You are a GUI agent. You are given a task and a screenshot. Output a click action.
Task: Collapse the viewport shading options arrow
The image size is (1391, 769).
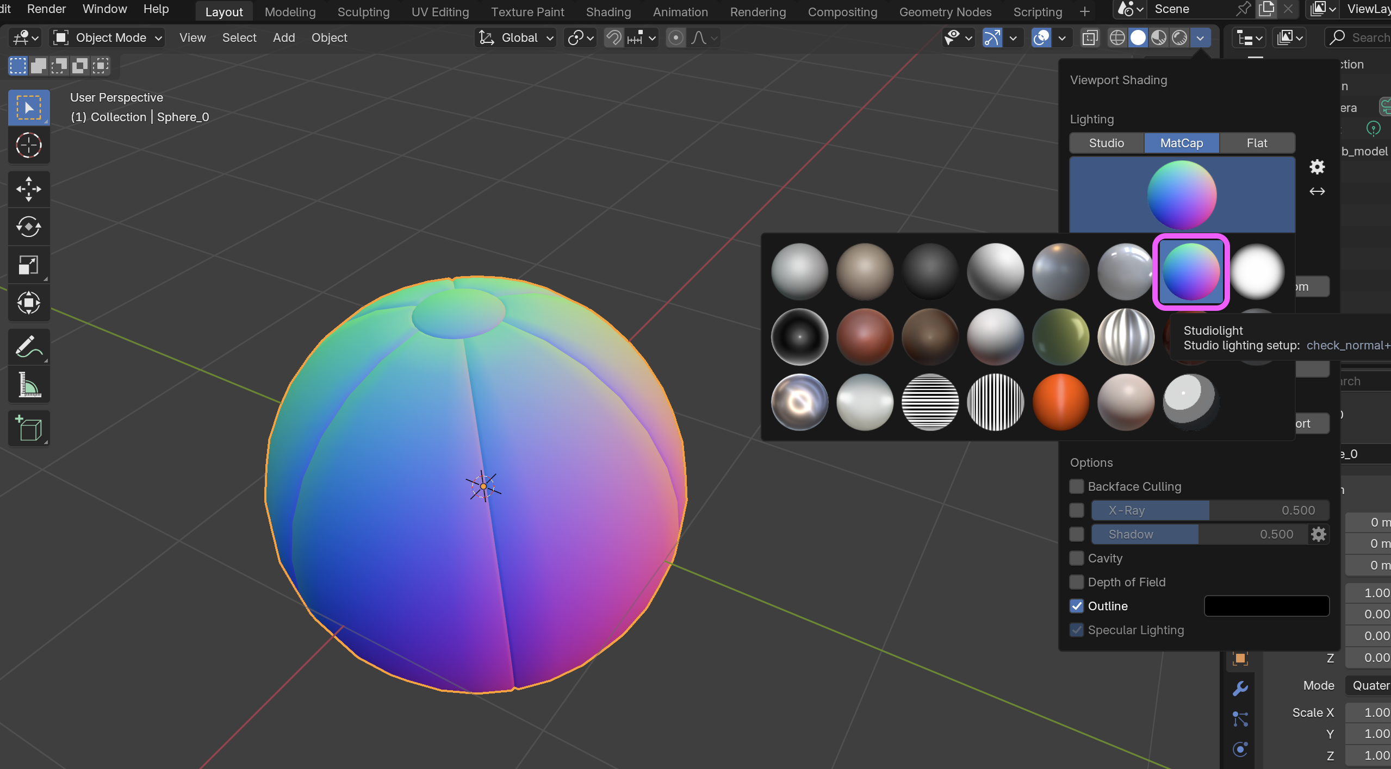[1200, 37]
